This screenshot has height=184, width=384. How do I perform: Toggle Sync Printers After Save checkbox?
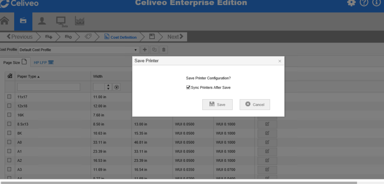click(x=188, y=87)
